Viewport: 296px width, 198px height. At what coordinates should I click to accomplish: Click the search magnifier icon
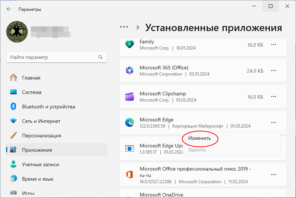coord(101,57)
